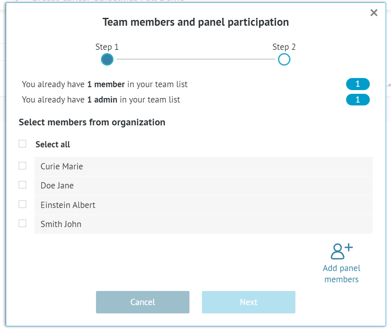Click the hollow Step 2 circle
Screen dimensions: 391x330
284,59
